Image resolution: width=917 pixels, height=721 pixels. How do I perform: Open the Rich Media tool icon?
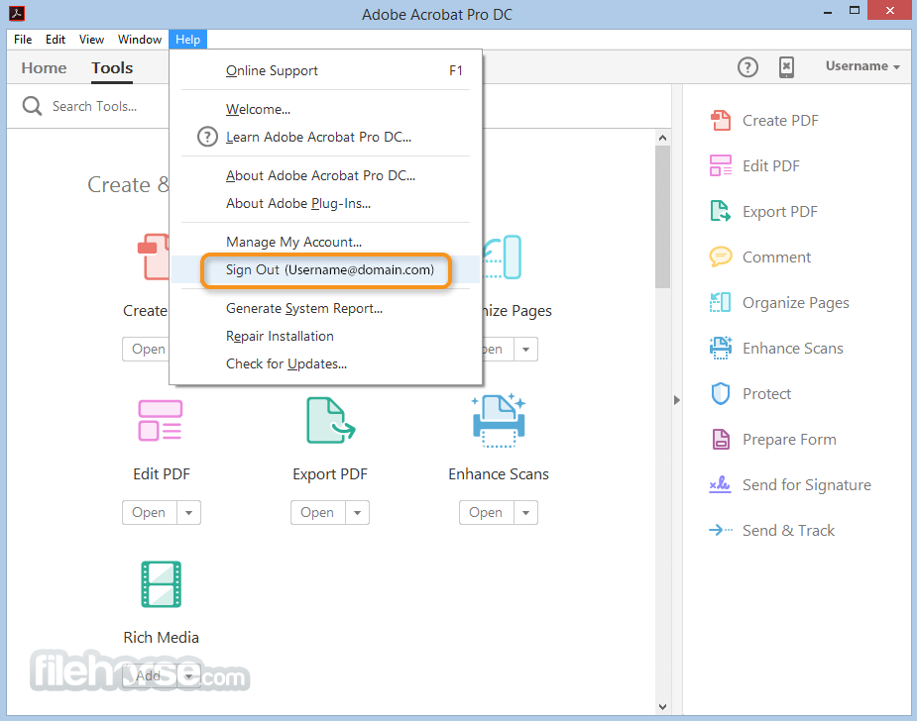click(x=161, y=584)
